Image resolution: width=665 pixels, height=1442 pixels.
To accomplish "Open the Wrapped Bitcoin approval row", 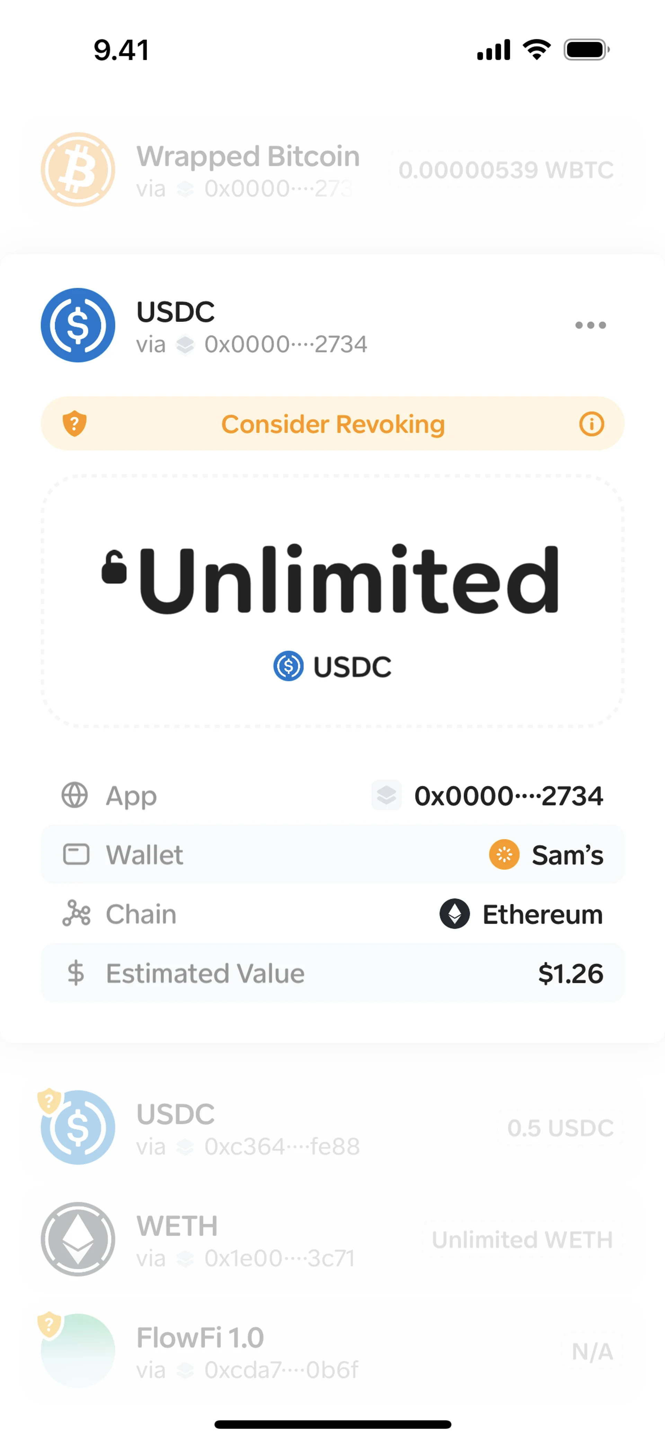I will pyautogui.click(x=332, y=170).
